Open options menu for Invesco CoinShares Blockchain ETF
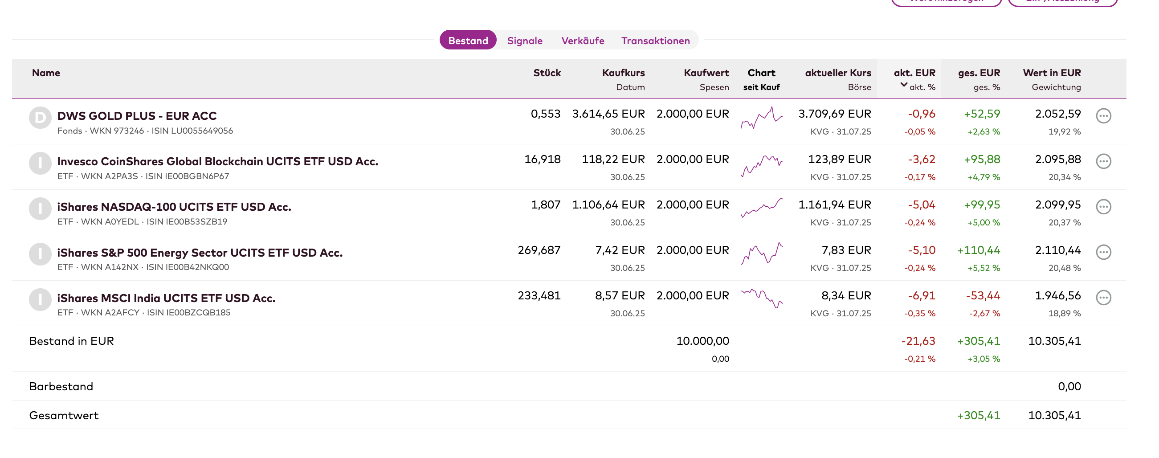The image size is (1159, 458). coord(1103,162)
